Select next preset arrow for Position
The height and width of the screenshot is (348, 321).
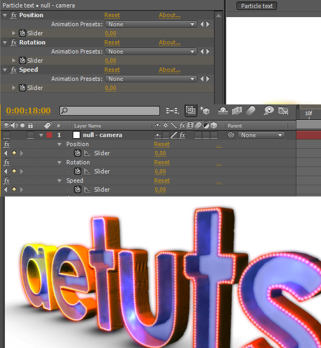pos(208,24)
